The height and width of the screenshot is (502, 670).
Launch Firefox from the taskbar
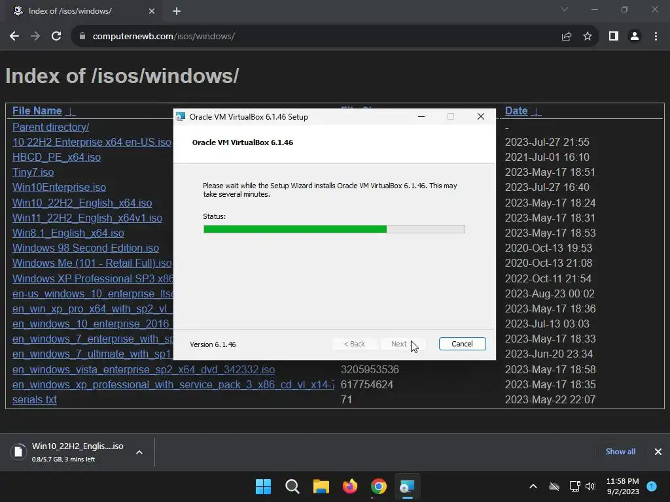pos(350,486)
